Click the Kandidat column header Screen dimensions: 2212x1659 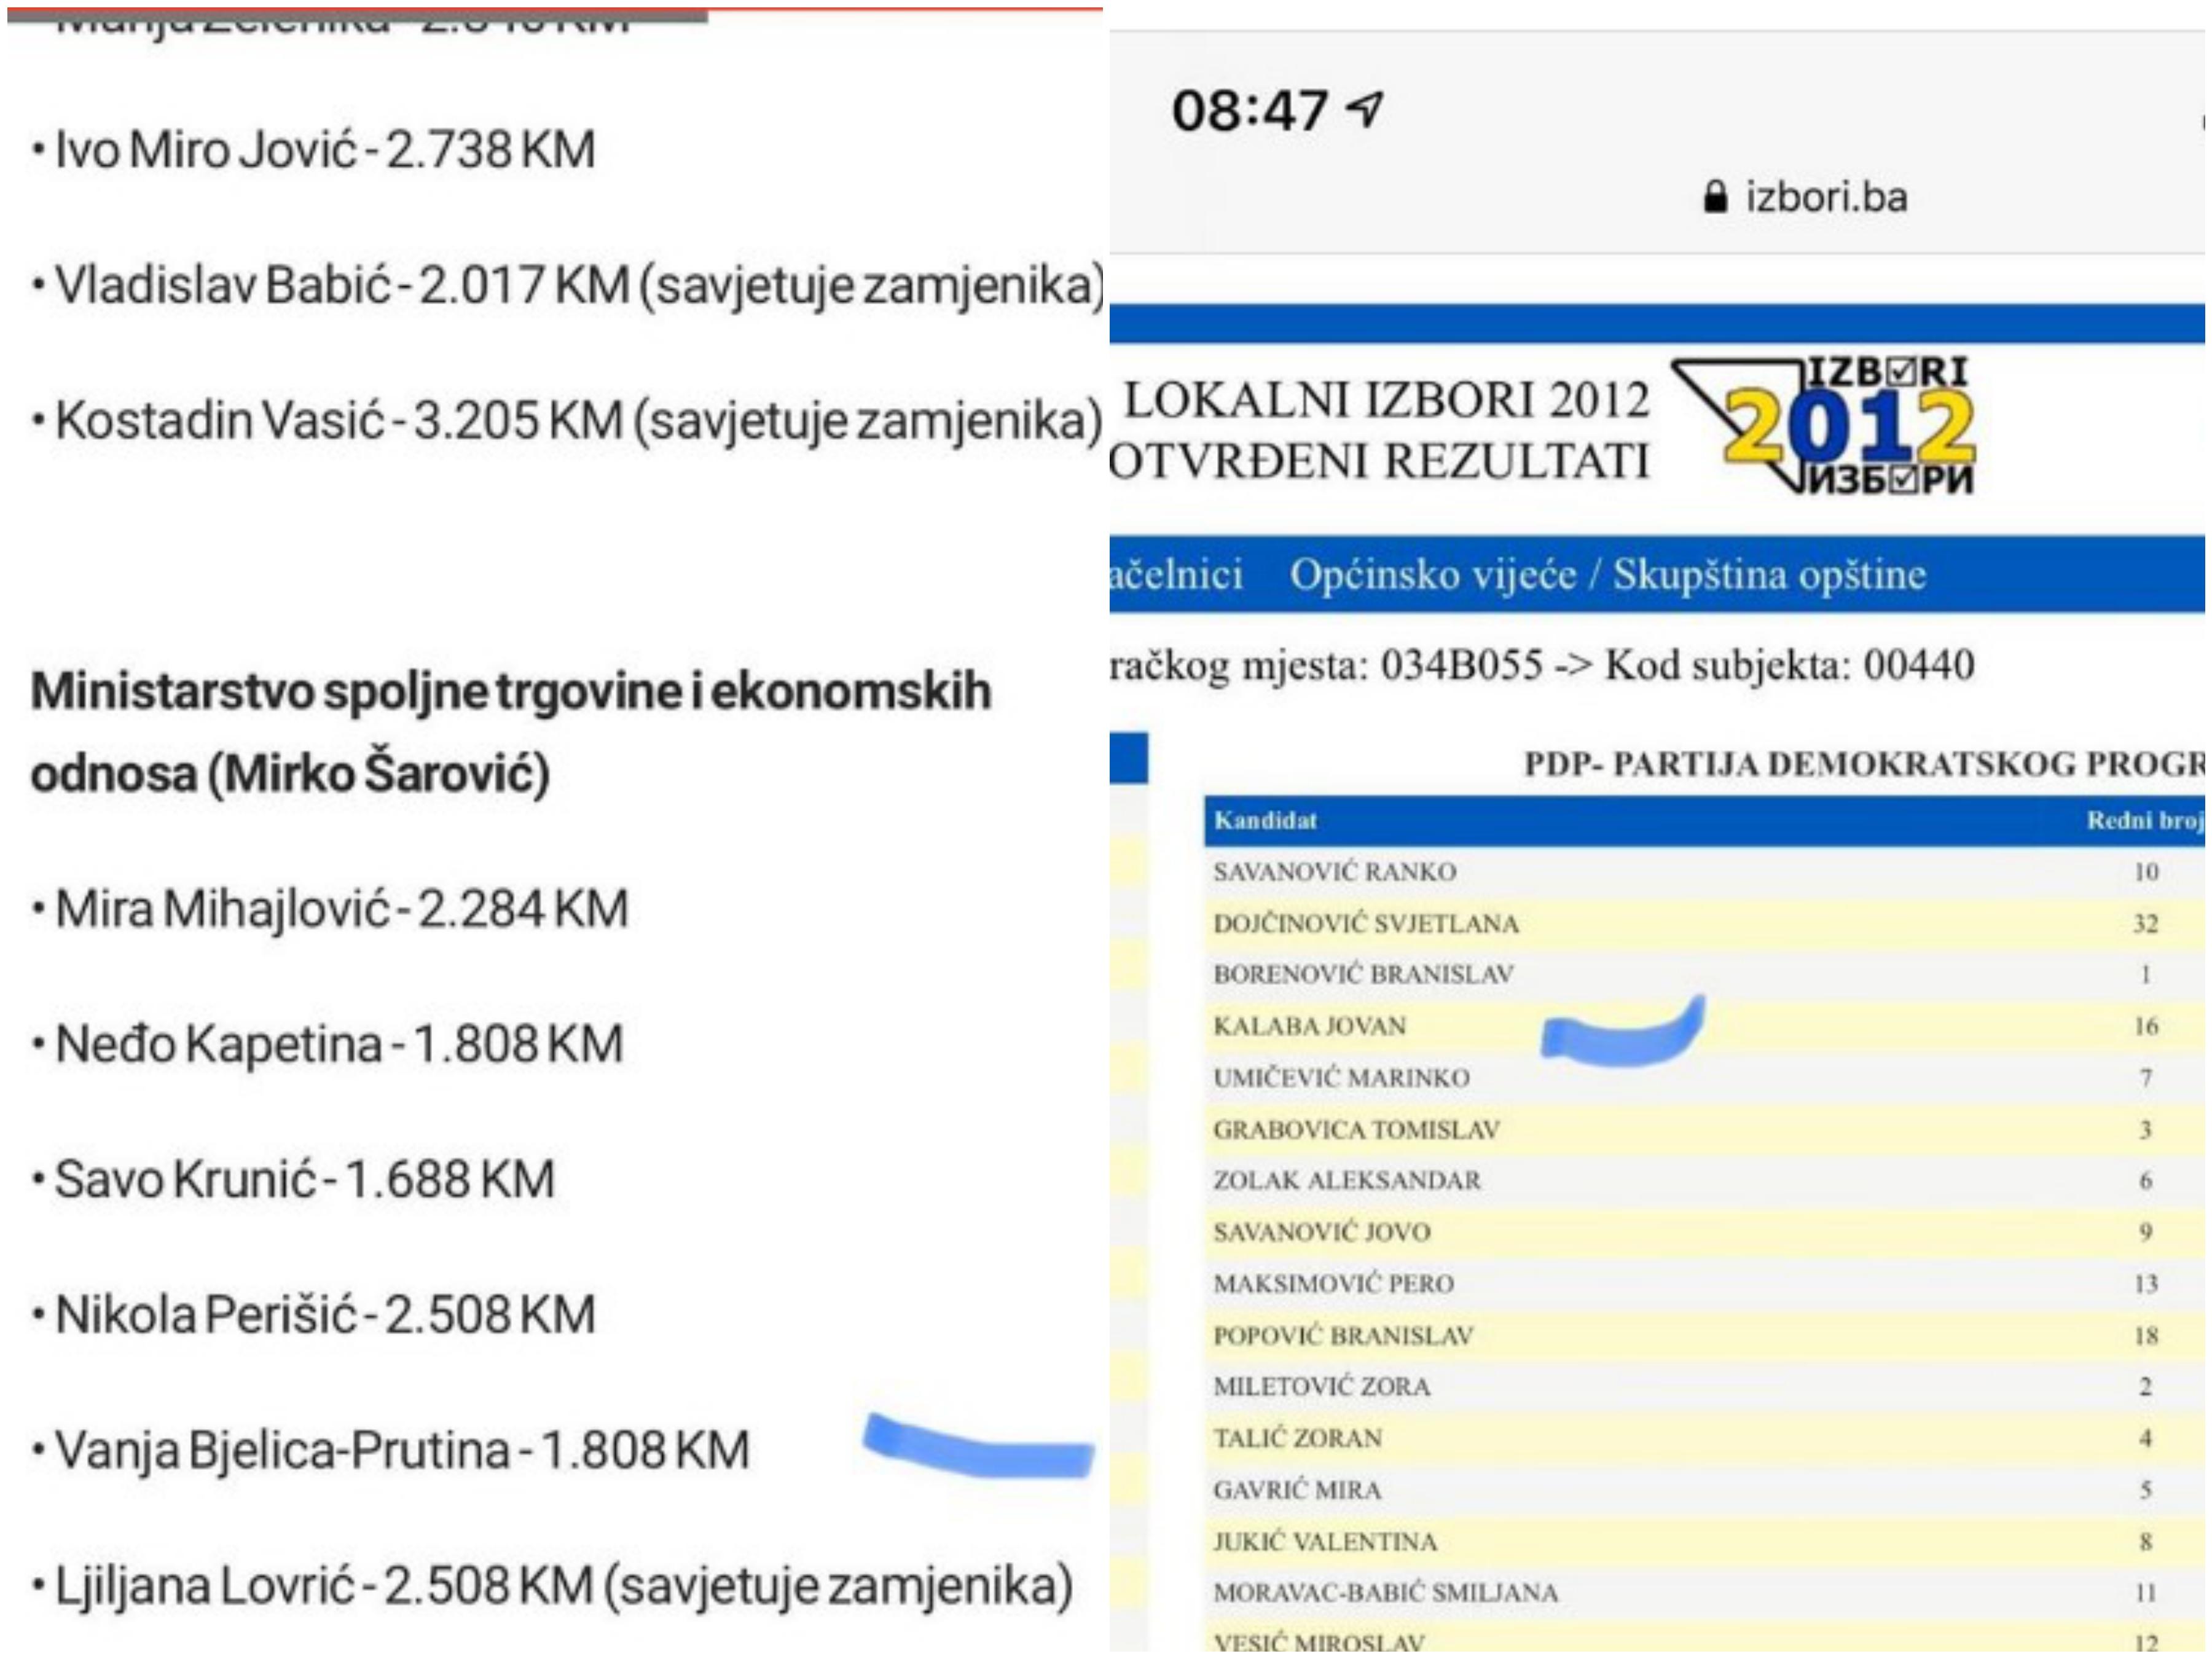(1265, 820)
